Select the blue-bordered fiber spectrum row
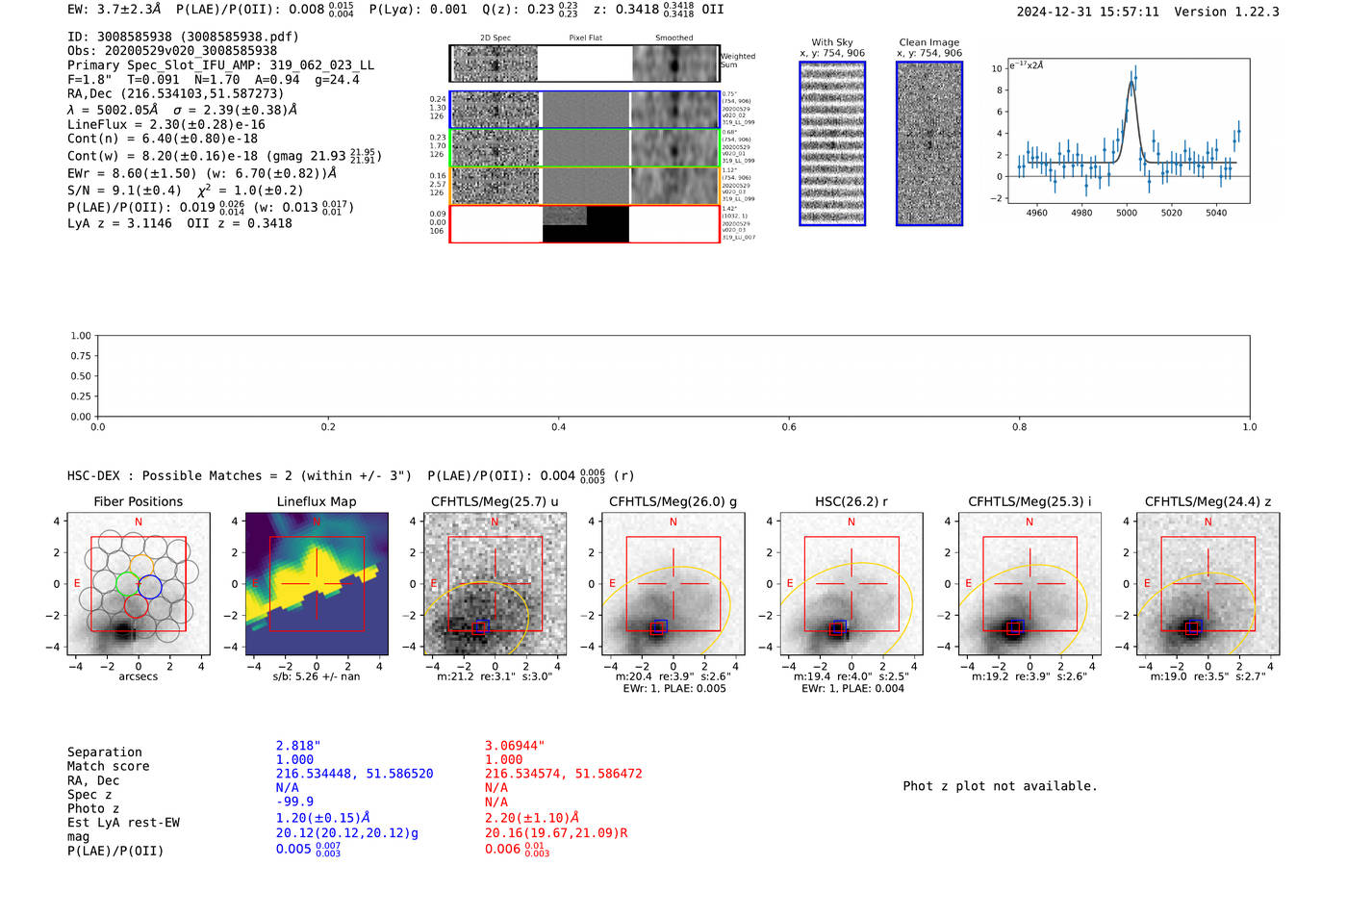Viewport: 1347px width, 917px height. point(584,110)
